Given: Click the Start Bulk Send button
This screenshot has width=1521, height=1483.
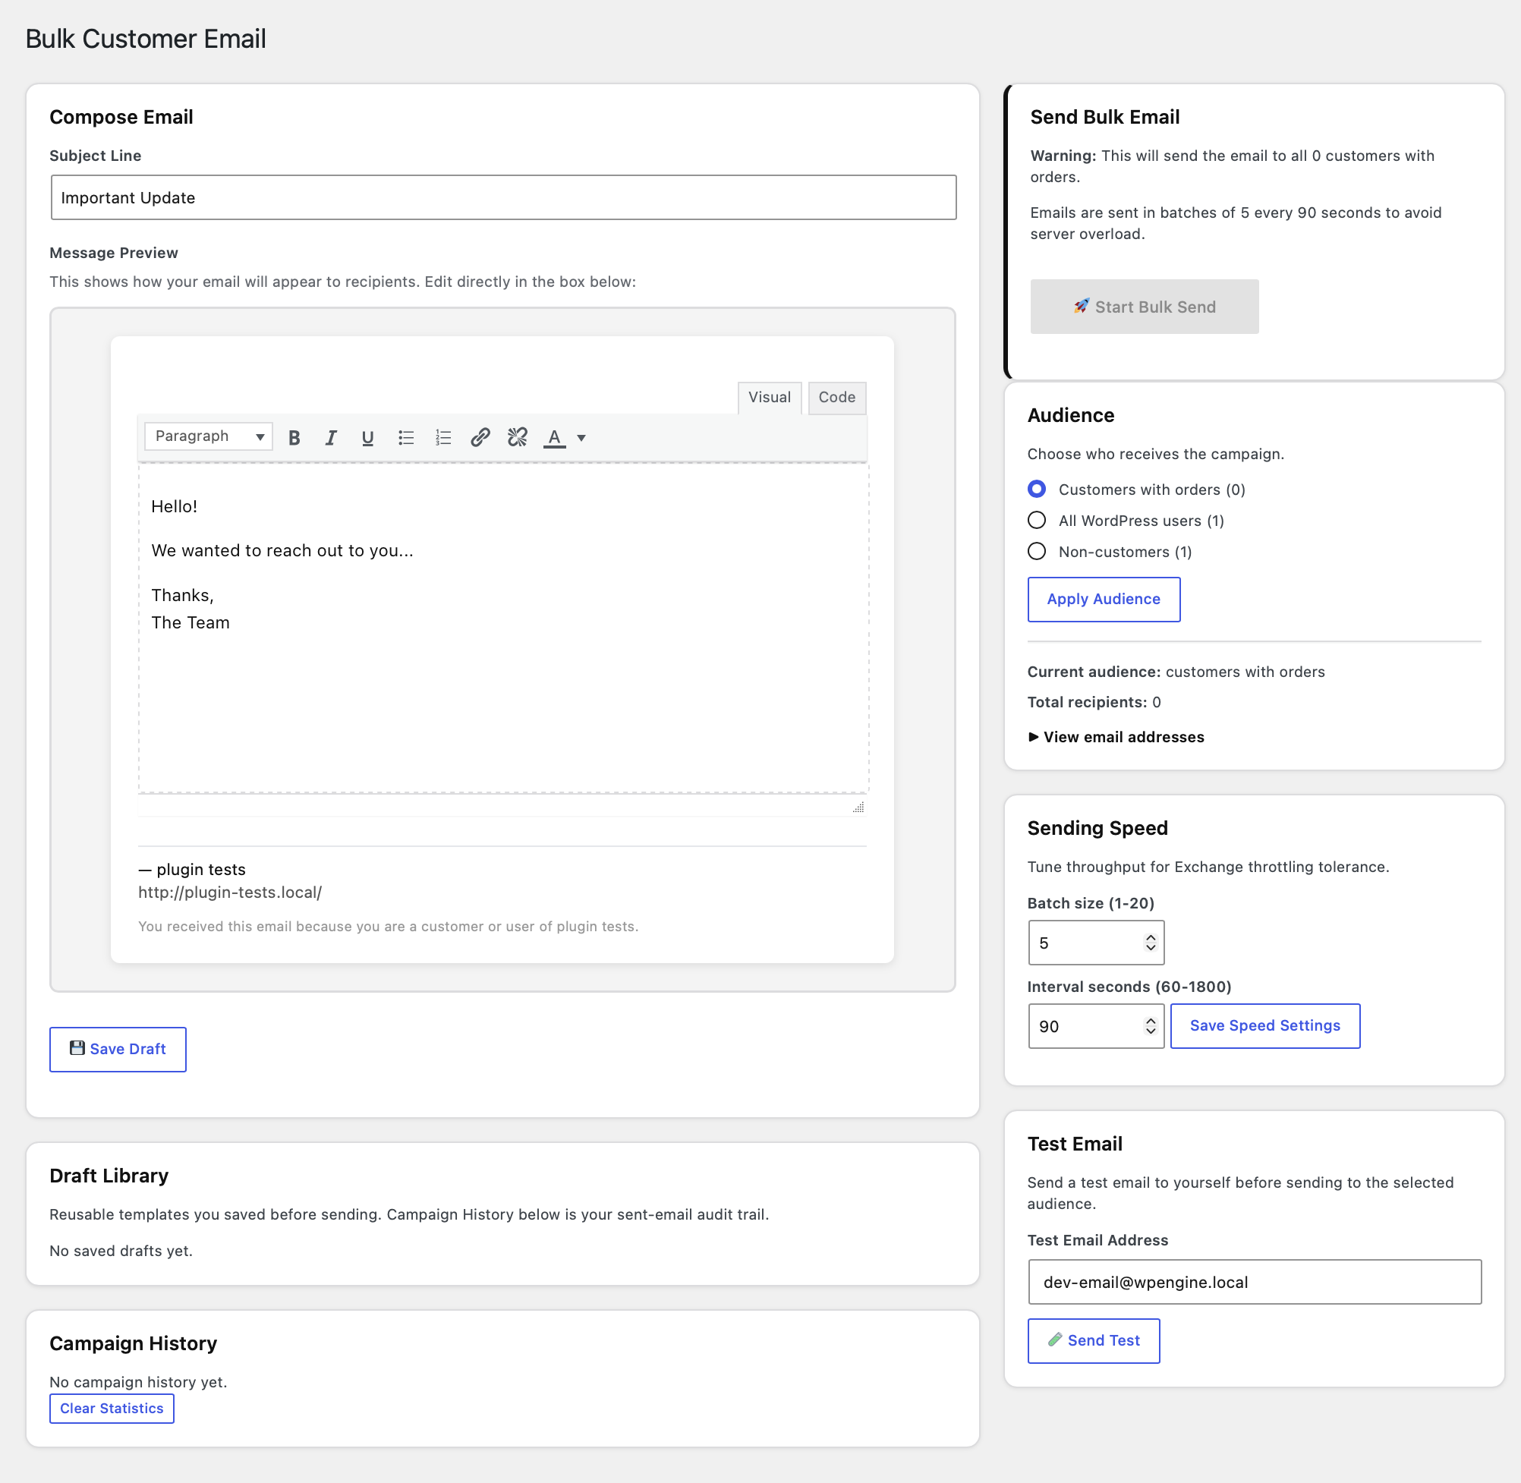Looking at the screenshot, I should pyautogui.click(x=1144, y=307).
